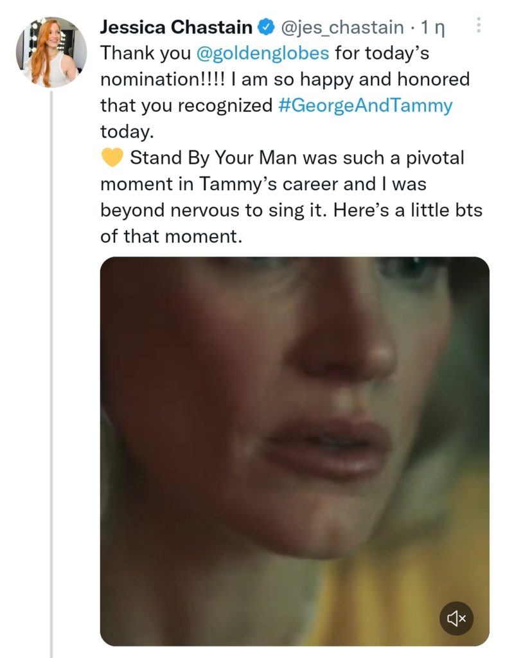This screenshot has height=658, width=505.
Task: Open the @goldenglobes mention
Action: pyautogui.click(x=263, y=53)
